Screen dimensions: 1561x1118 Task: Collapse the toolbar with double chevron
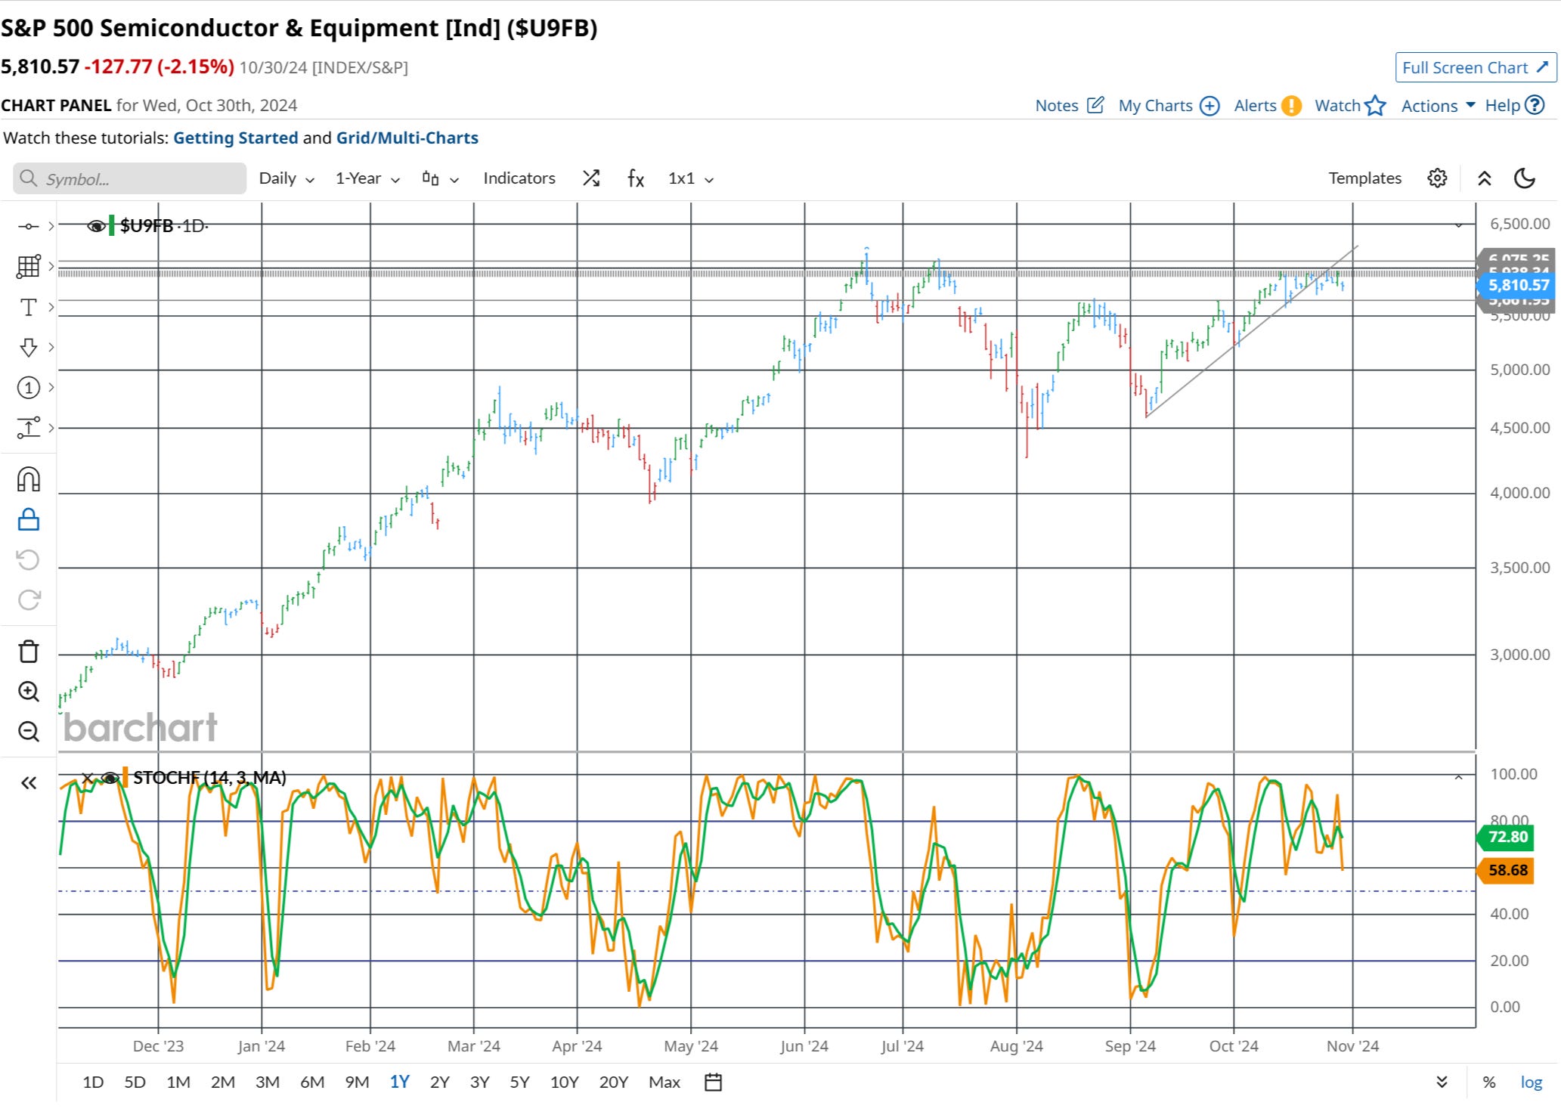pyautogui.click(x=1485, y=178)
